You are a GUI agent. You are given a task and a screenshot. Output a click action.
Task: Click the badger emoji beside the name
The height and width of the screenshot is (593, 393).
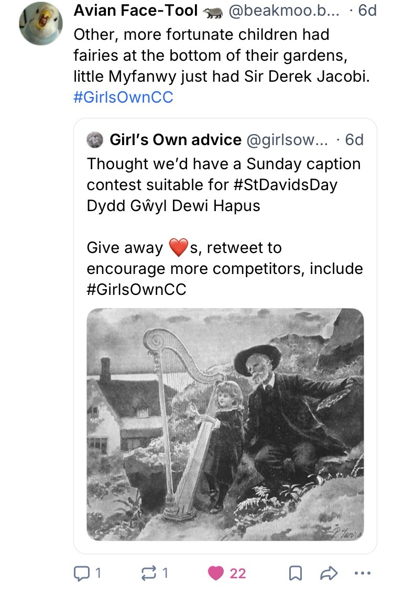(212, 11)
